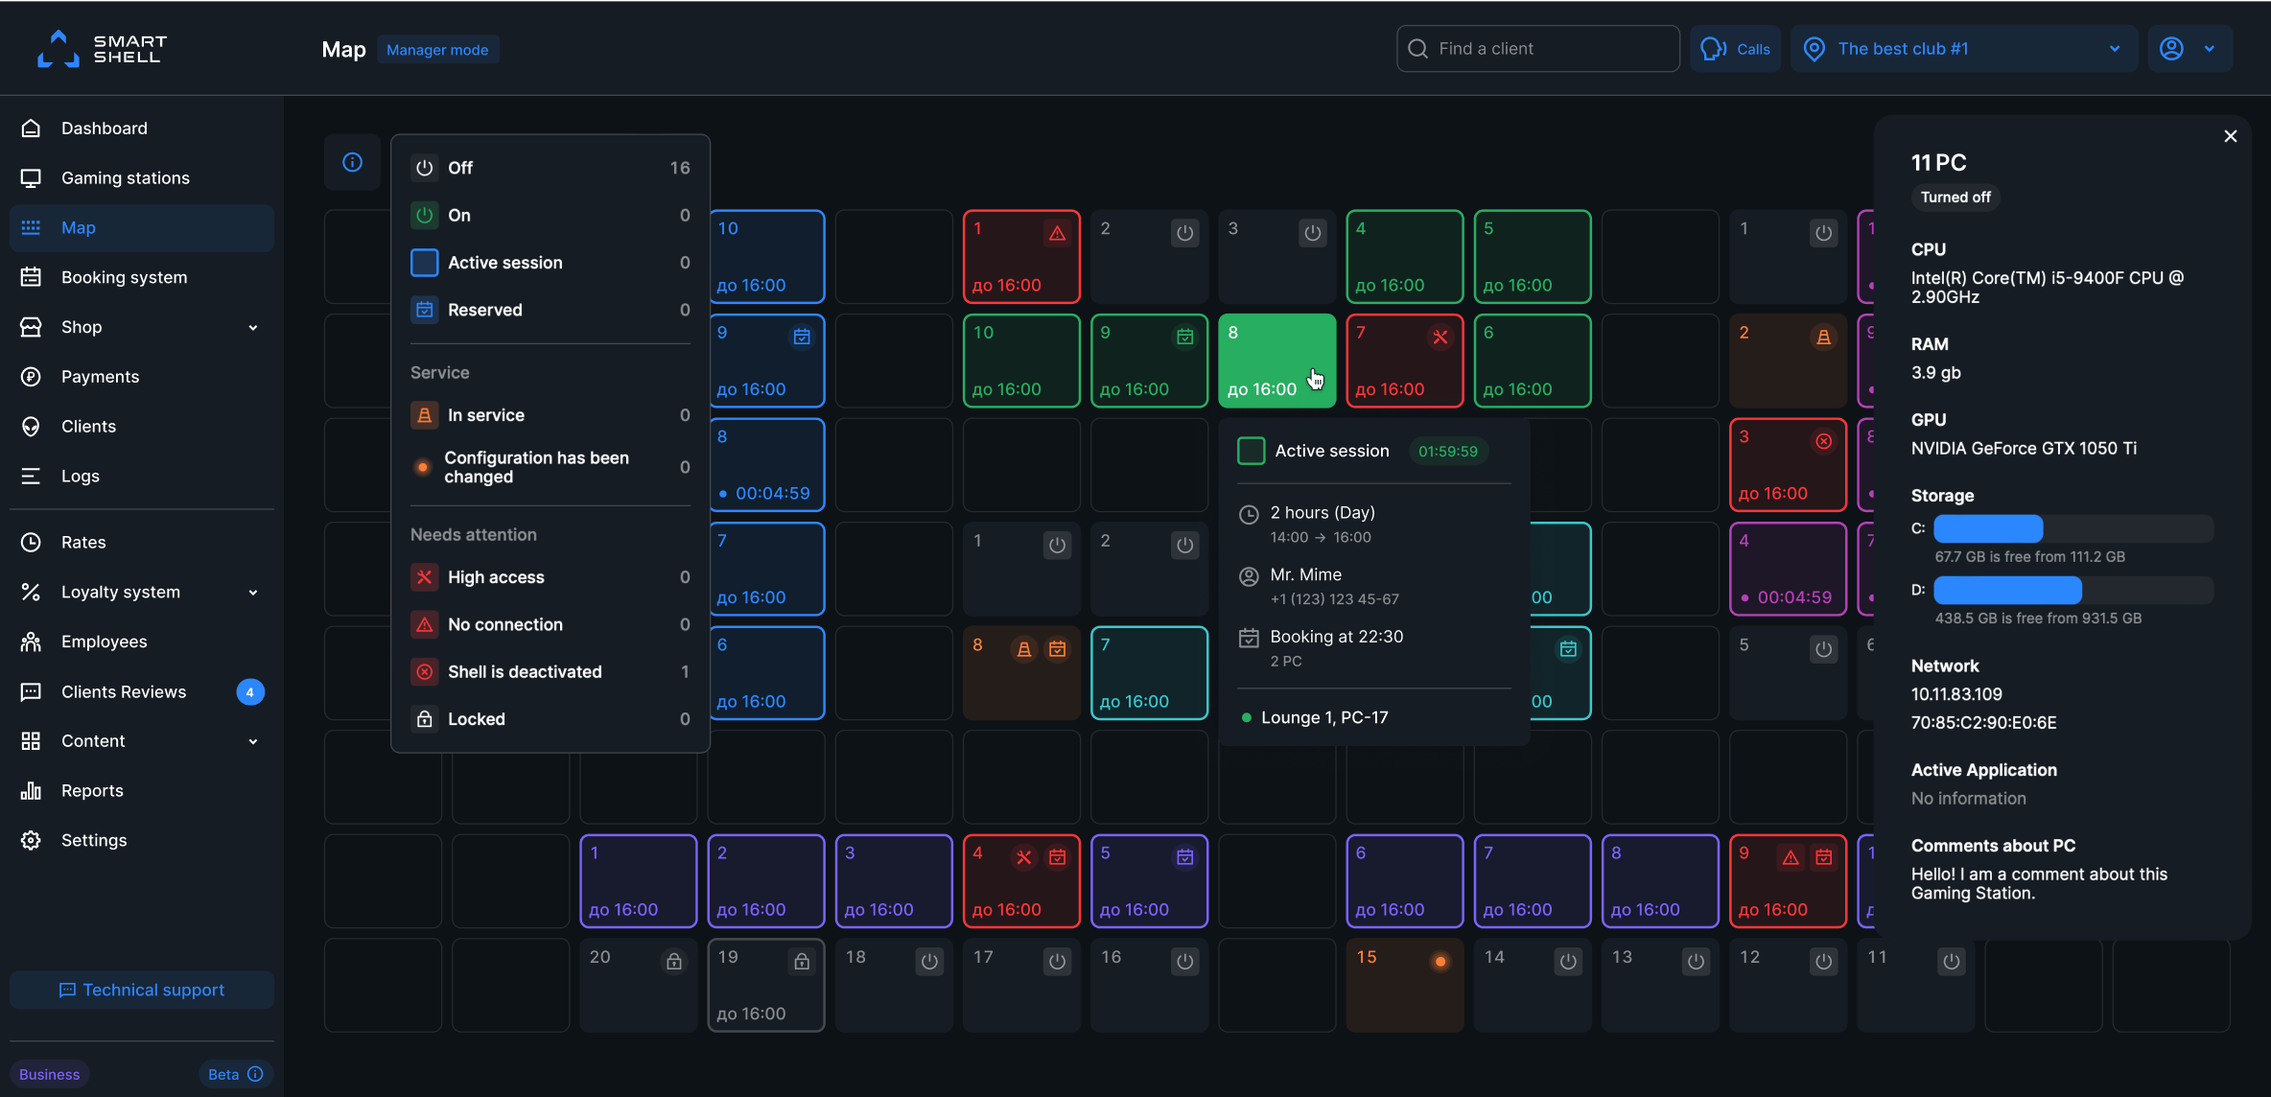
Task: Expand the Loyalty system submenu
Action: pyautogui.click(x=253, y=593)
